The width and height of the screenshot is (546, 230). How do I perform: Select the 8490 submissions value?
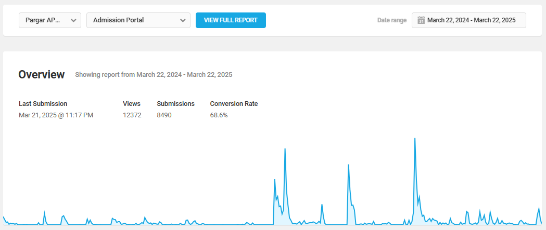pyautogui.click(x=164, y=115)
